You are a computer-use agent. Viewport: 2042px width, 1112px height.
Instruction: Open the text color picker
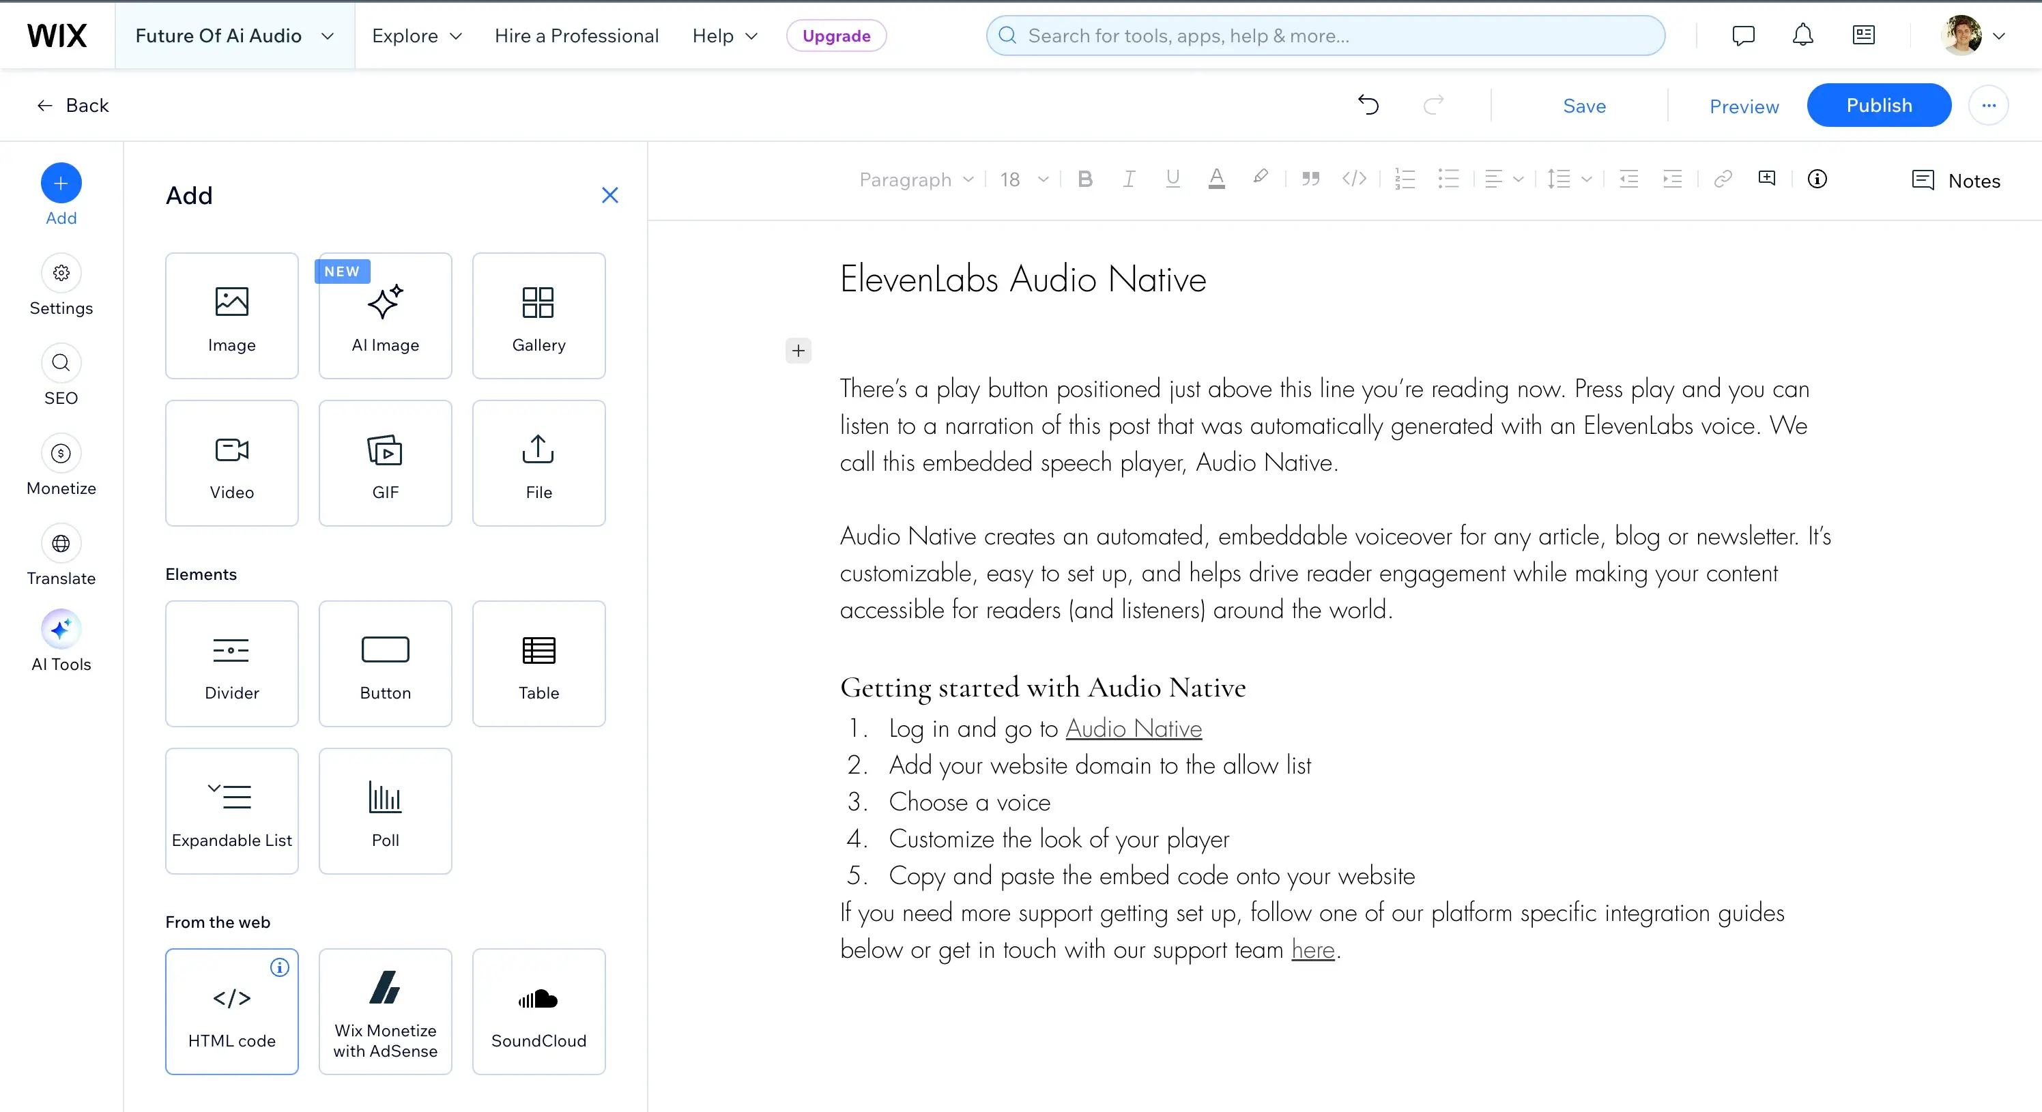pos(1218,179)
